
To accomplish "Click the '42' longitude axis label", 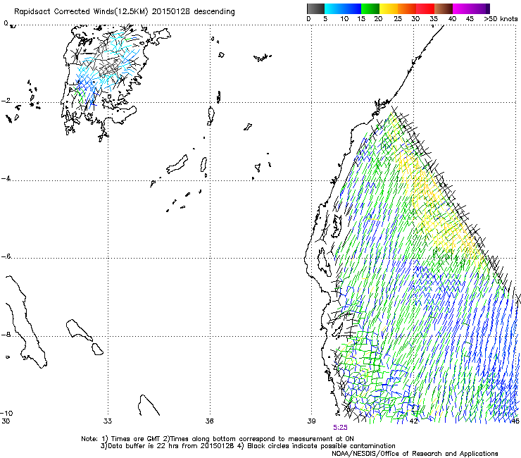I will (413, 421).
